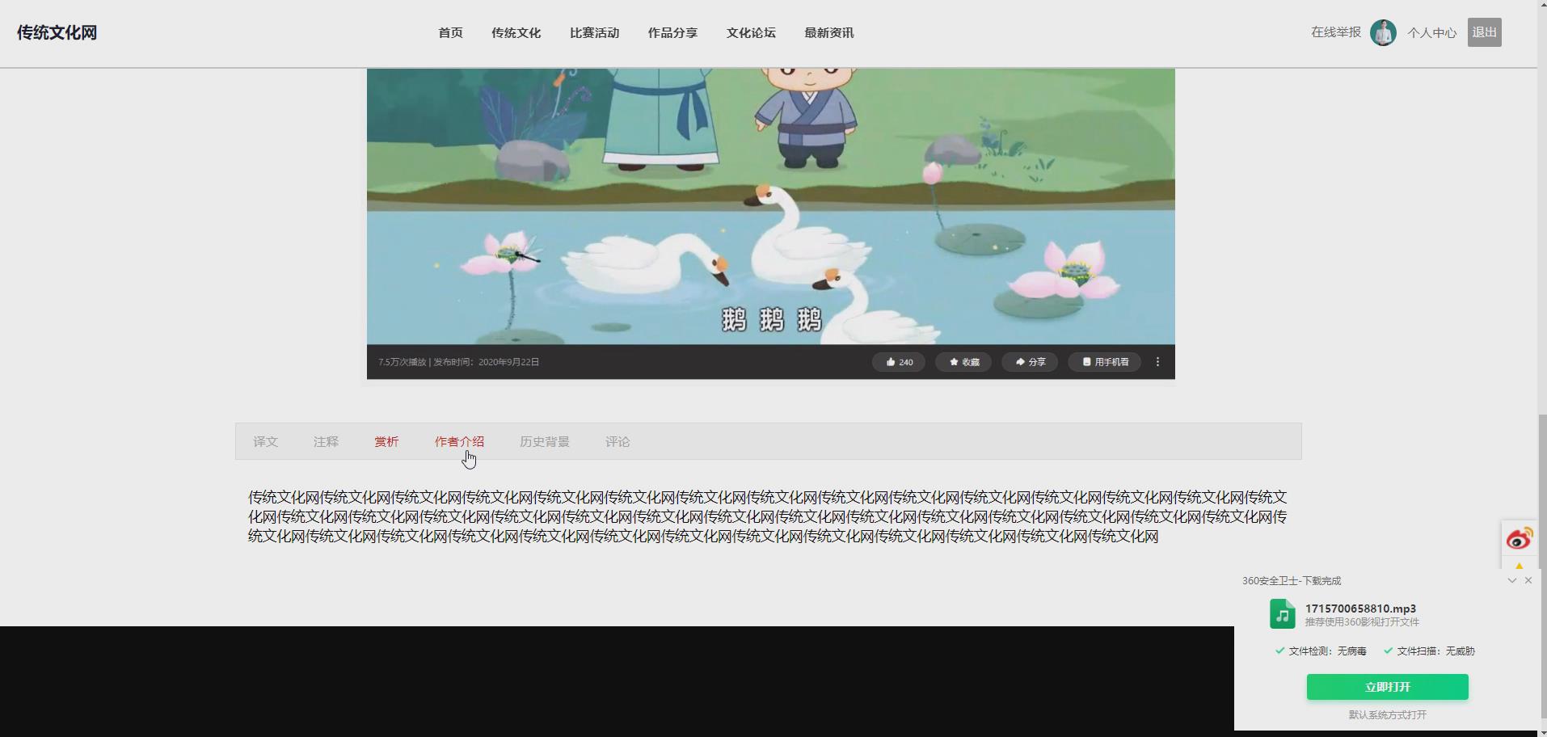Select the 历史背景 tab
The width and height of the screenshot is (1547, 737).
point(545,442)
